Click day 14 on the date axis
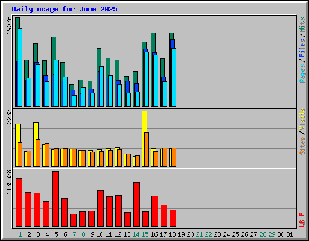 (x=136, y=234)
